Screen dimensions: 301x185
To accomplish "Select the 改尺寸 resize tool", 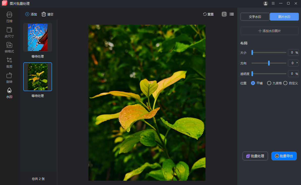I will coord(9,32).
